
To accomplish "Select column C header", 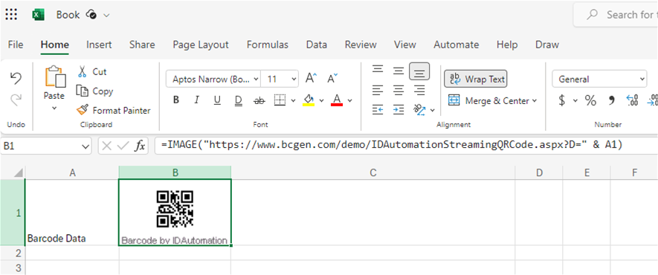I will 372,172.
